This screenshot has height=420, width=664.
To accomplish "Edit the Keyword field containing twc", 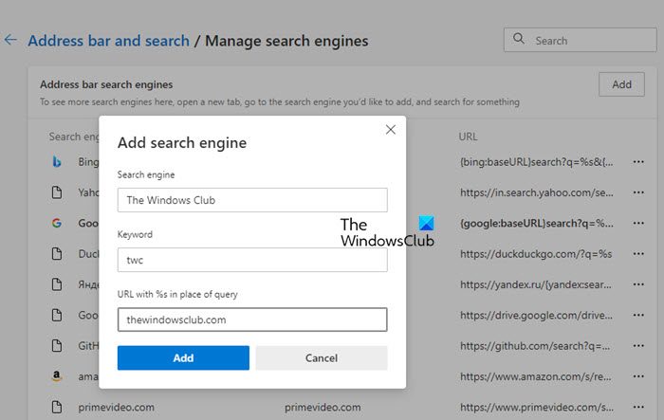I will [x=252, y=260].
